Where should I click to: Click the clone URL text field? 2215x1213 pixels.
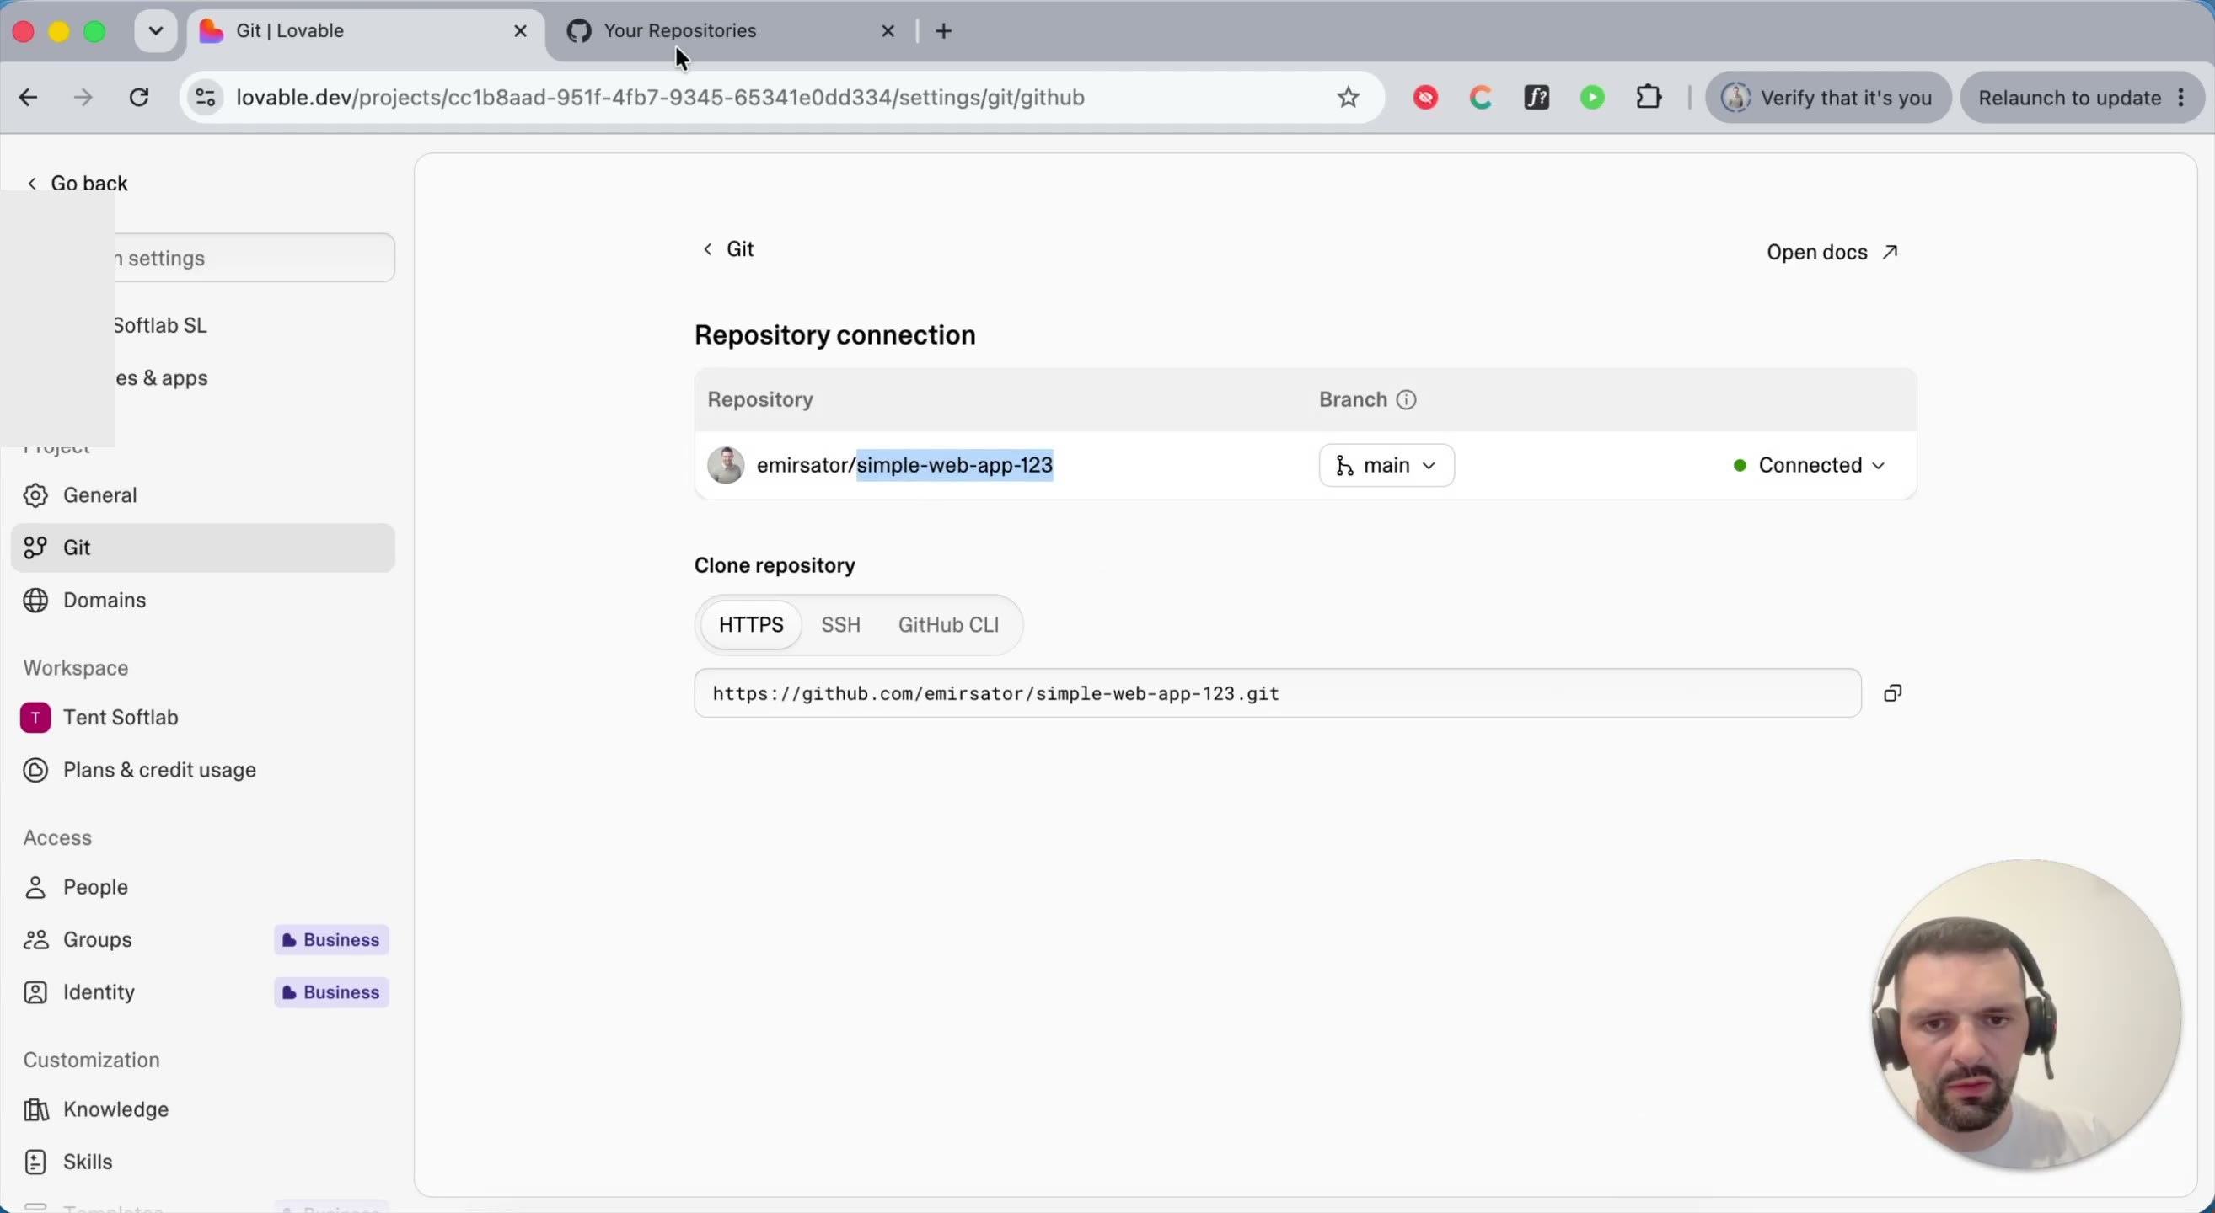[1277, 693]
